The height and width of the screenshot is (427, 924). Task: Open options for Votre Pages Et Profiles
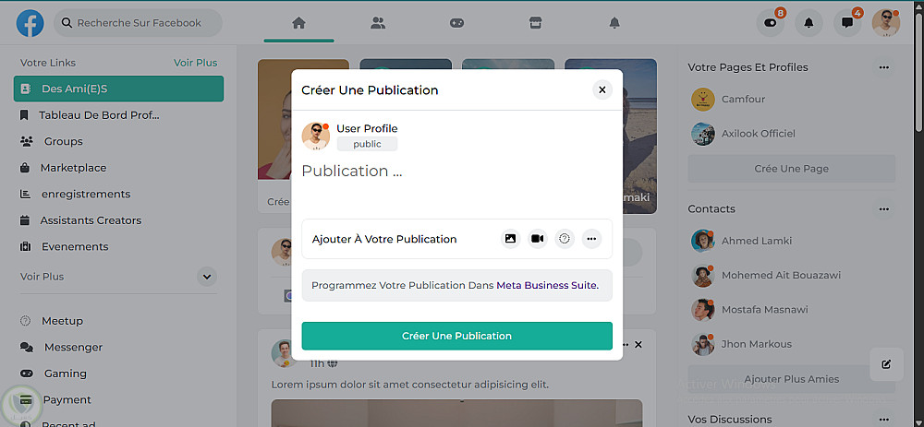tap(883, 67)
